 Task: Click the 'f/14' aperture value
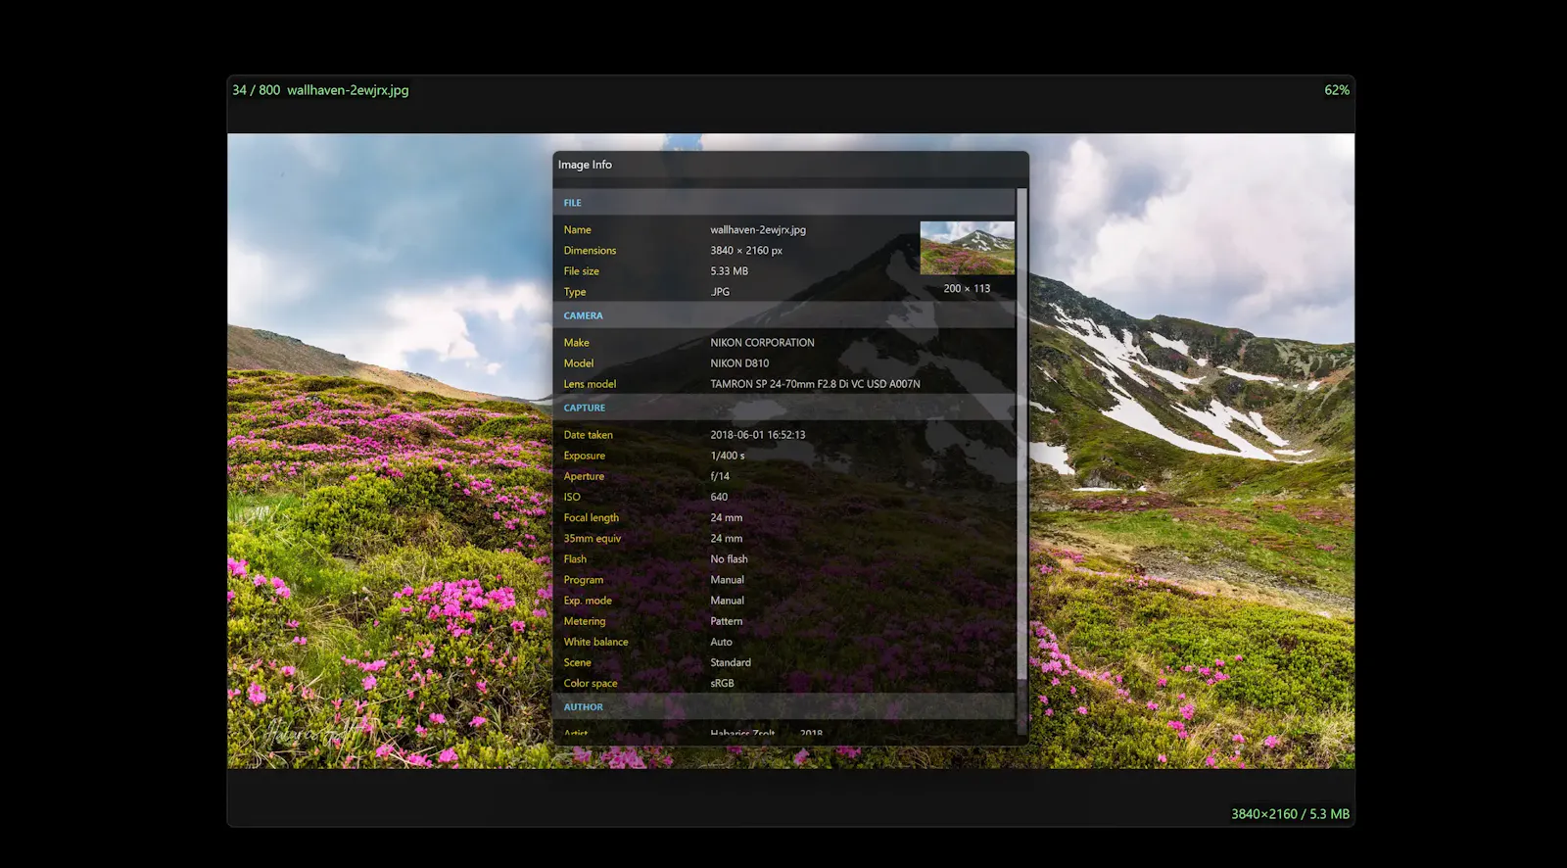pos(720,476)
